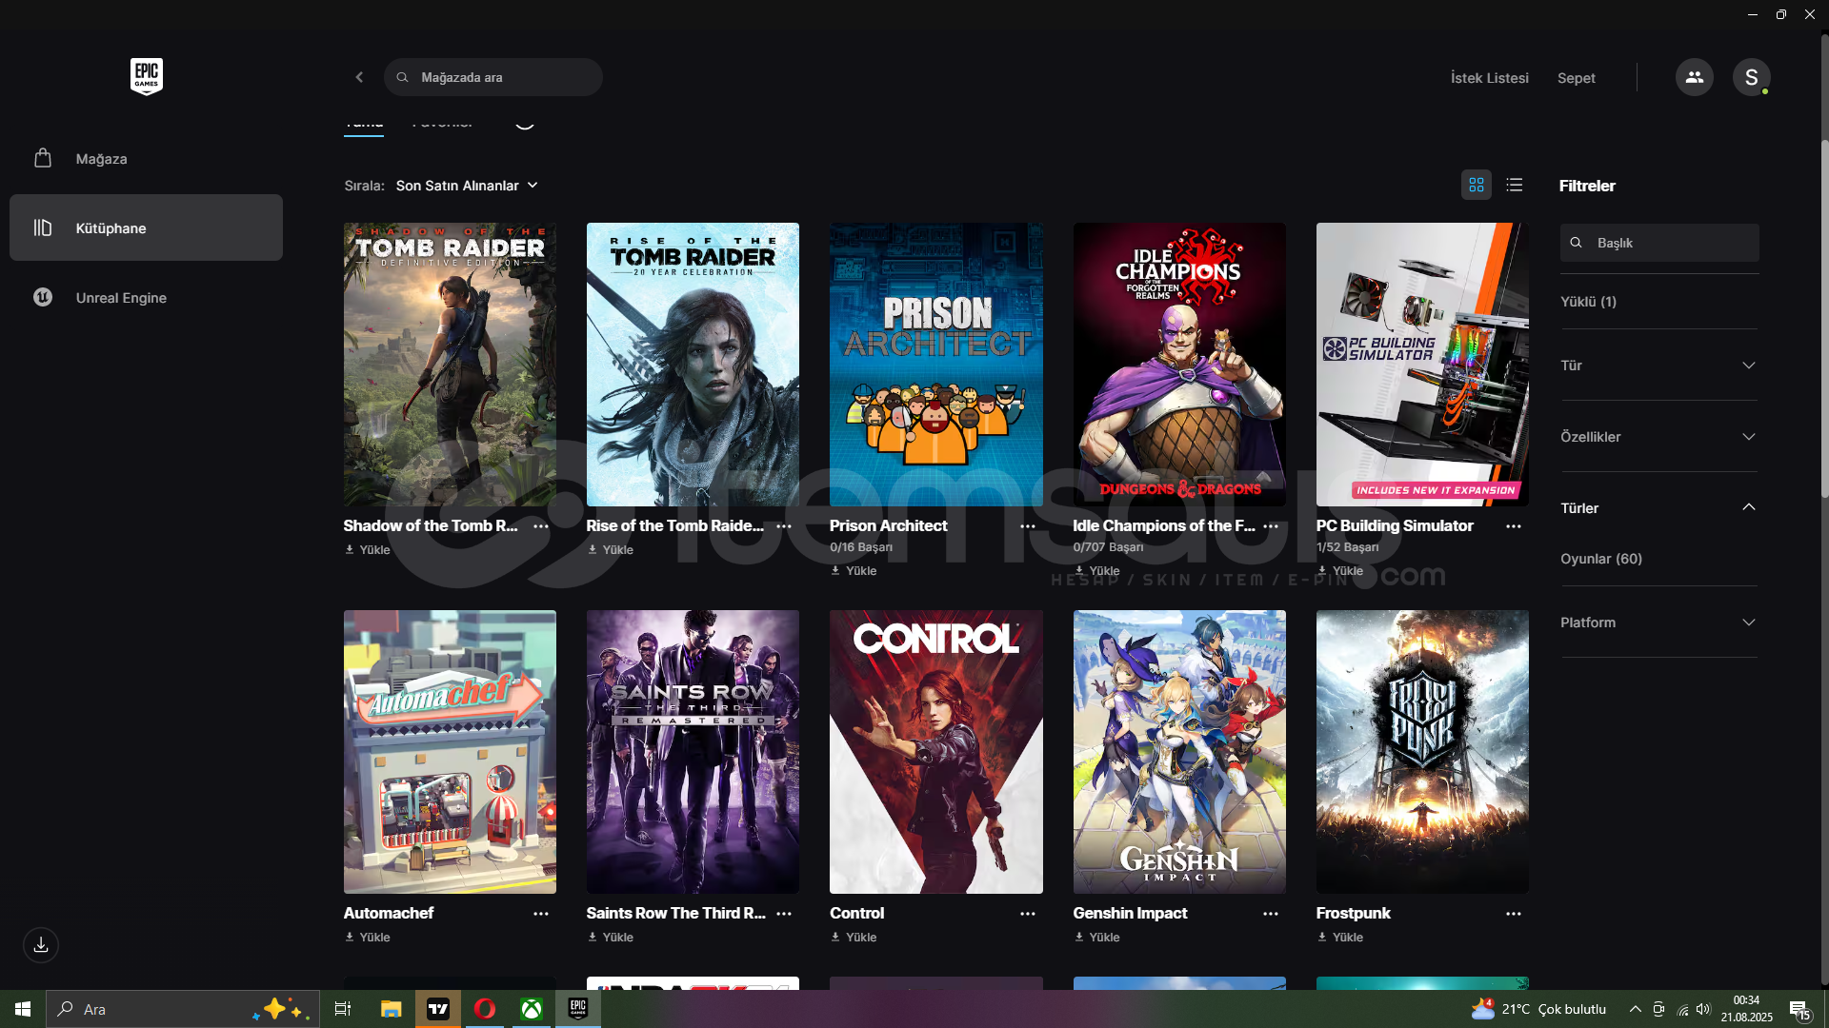Click Epic Games Launcher taskbar icon
This screenshot has height=1028, width=1829.
pyautogui.click(x=578, y=1009)
